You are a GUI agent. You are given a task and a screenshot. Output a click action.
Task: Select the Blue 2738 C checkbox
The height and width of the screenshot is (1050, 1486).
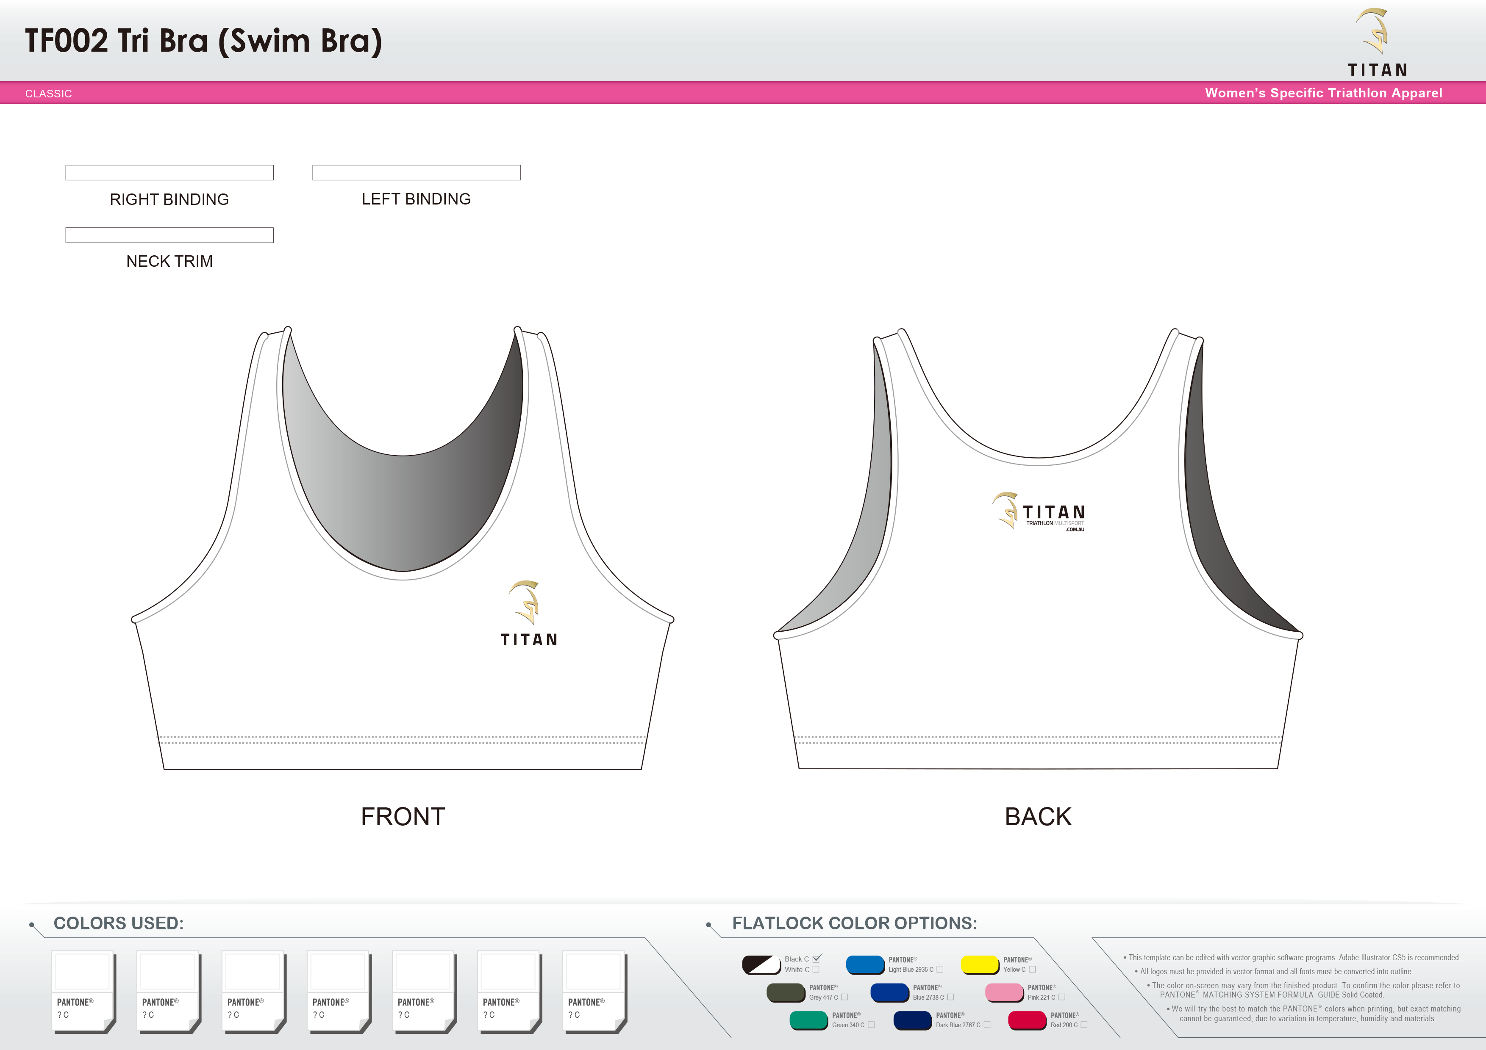coord(951,997)
